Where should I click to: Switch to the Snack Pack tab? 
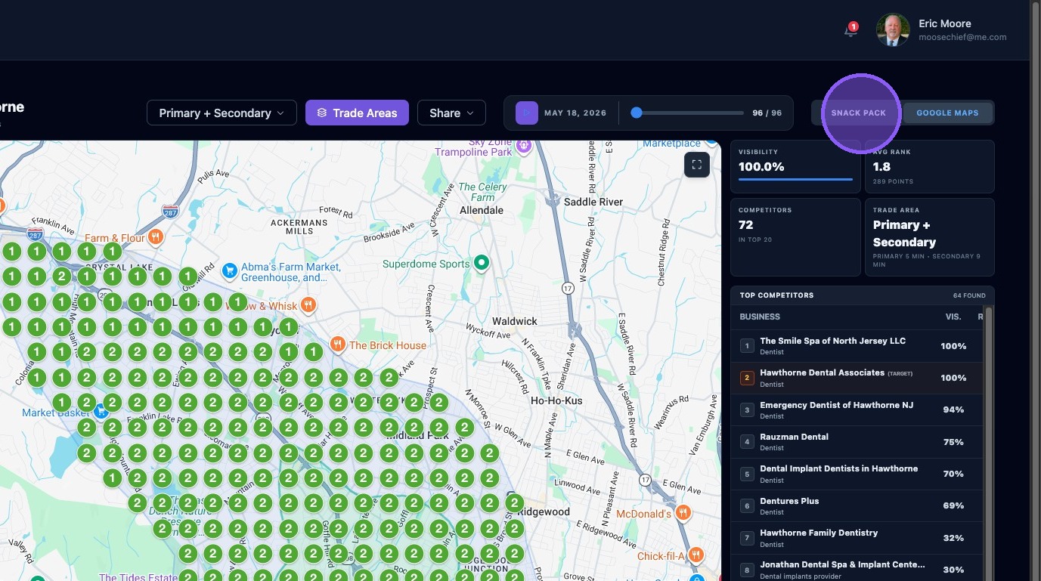coord(858,113)
